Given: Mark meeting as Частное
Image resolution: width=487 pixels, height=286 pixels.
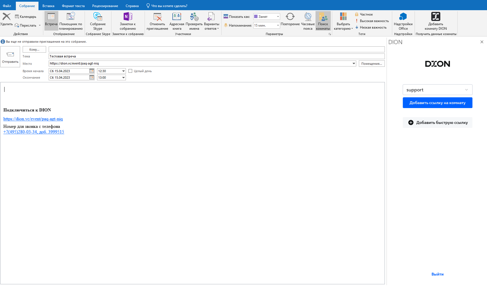Looking at the screenshot, I should click(364, 14).
